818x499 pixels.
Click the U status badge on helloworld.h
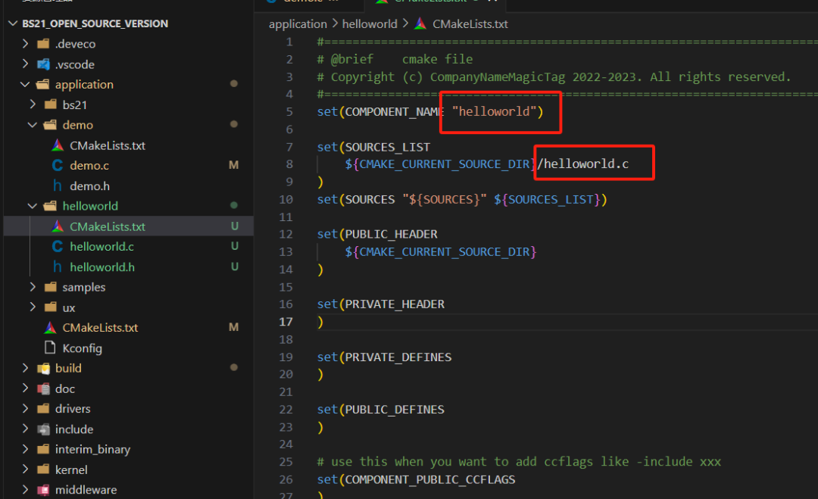tap(235, 267)
